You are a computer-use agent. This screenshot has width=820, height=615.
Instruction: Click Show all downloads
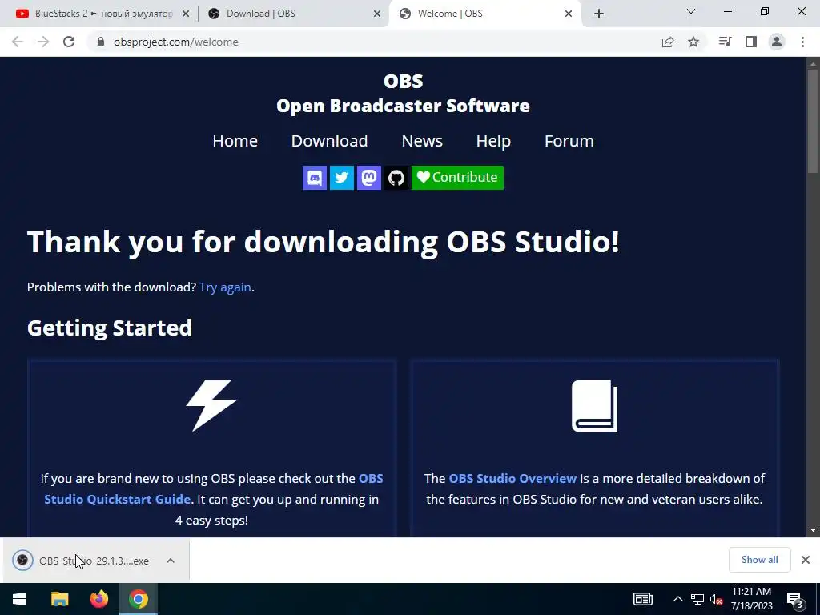pos(759,560)
